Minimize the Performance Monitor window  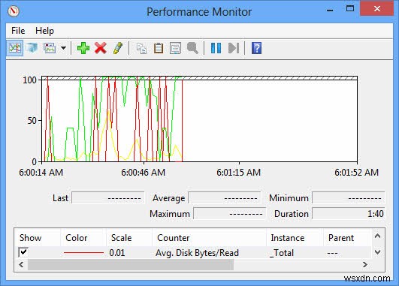pyautogui.click(x=331, y=10)
